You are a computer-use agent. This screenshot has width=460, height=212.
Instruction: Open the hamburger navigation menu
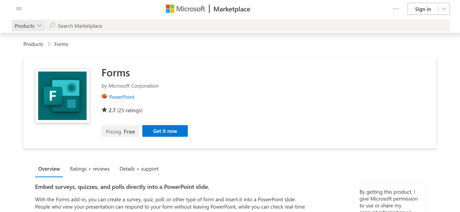pyautogui.click(x=19, y=9)
